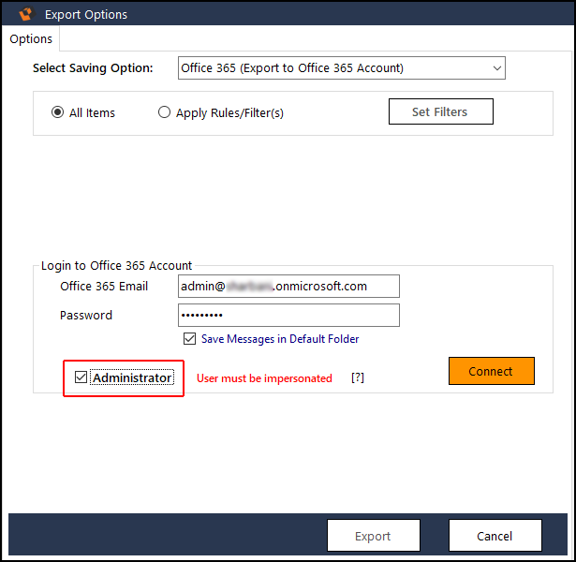
Task: Focus the Office 365 Email field
Action: [x=288, y=286]
